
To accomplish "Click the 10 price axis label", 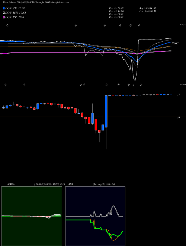I will pyautogui.click(x=178, y=117).
